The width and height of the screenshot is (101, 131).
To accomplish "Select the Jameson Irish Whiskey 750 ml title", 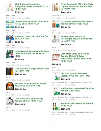I will (x=77, y=104).
